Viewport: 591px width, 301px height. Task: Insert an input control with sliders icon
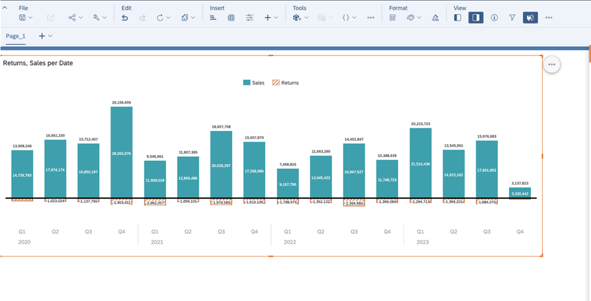[250, 18]
